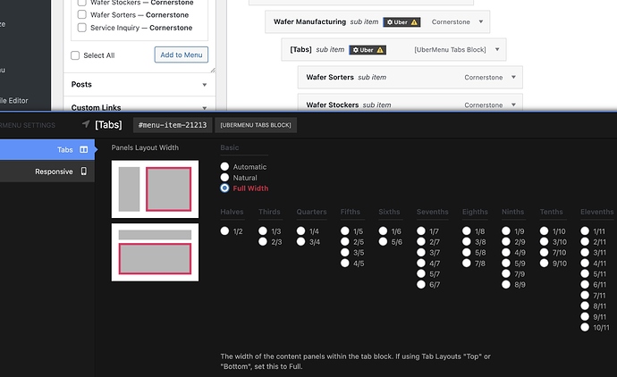Pick the 4/7 width radio option

[x=421, y=263]
